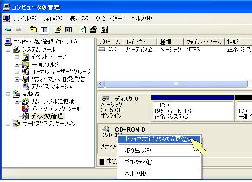
Task: Click the green Back arrow toolbar icon
Action: coord(8,30)
